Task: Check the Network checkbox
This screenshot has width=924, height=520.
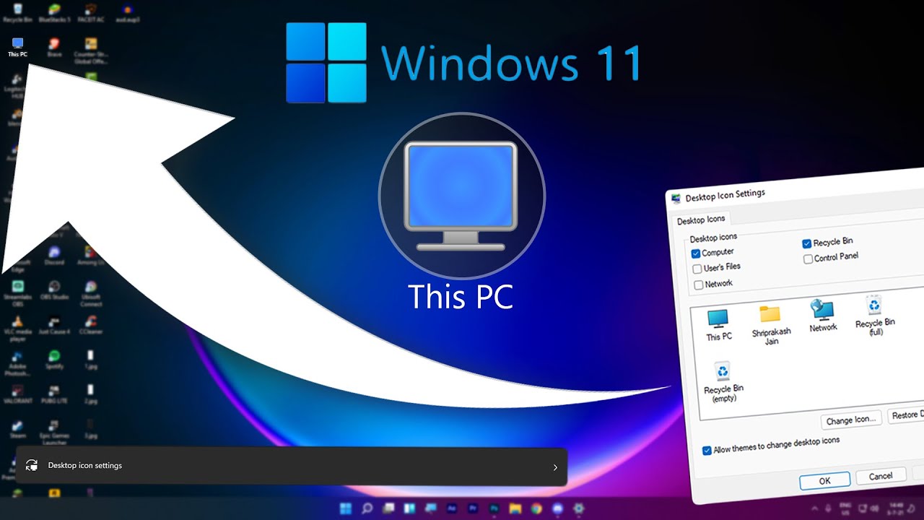Action: coord(699,285)
